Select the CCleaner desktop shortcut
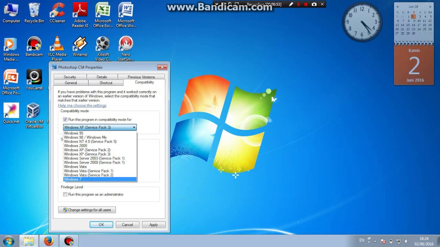 pos(57,13)
